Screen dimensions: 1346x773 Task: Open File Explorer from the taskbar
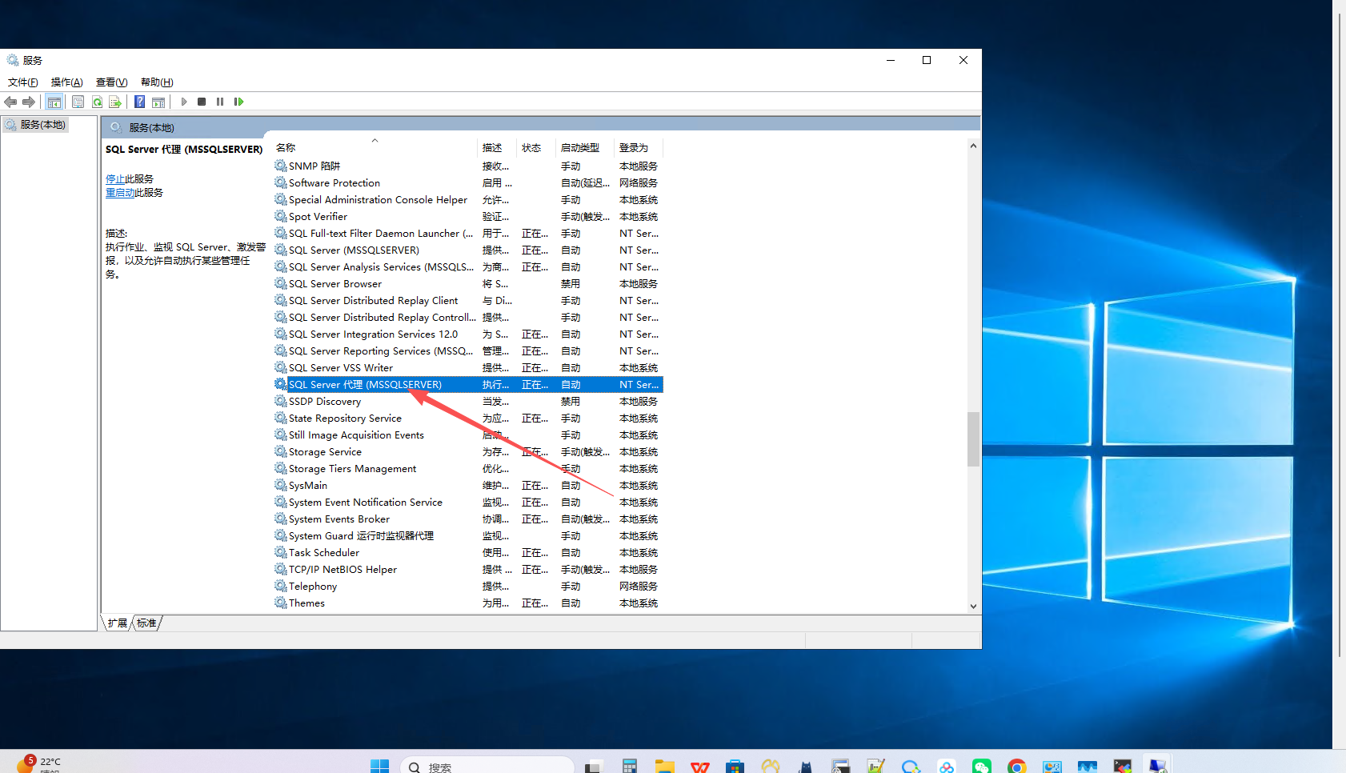click(x=664, y=767)
